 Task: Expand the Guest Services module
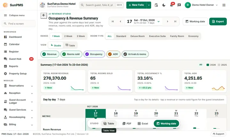pos(18,110)
